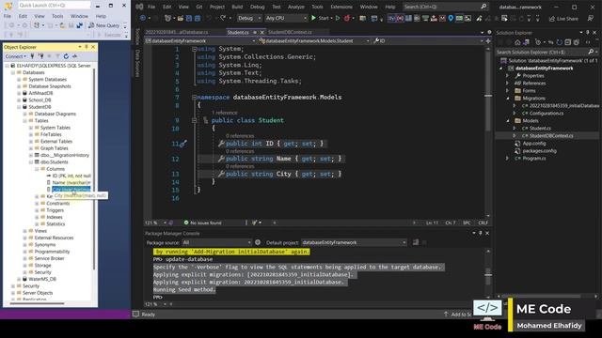The height and width of the screenshot is (338, 602).
Task: Select App.config in Solution Explorer
Action: [534, 144]
